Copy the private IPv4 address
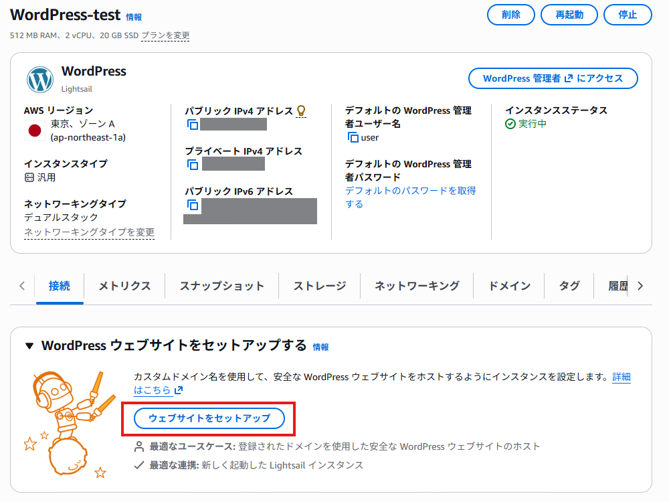 coord(193,165)
